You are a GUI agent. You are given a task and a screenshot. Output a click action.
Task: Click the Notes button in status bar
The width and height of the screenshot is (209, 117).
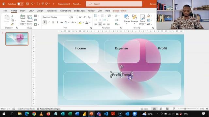click(x=144, y=109)
